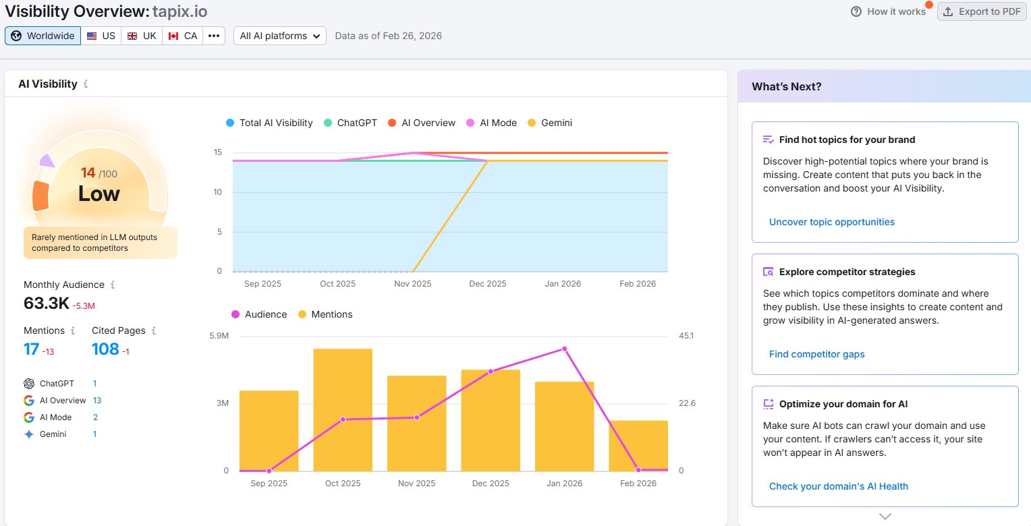Click the Explore competitor strategies icon
This screenshot has height=526, width=1031.
click(768, 272)
